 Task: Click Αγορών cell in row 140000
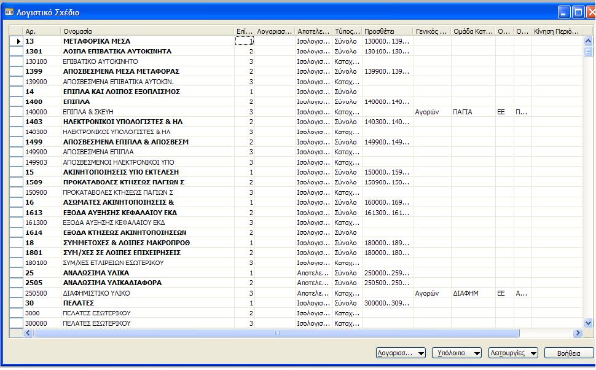[432, 112]
